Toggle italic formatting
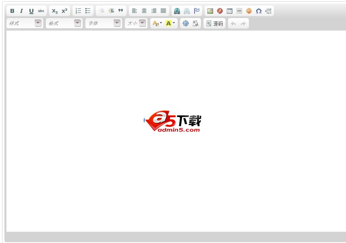The height and width of the screenshot is (243, 346). (22, 11)
